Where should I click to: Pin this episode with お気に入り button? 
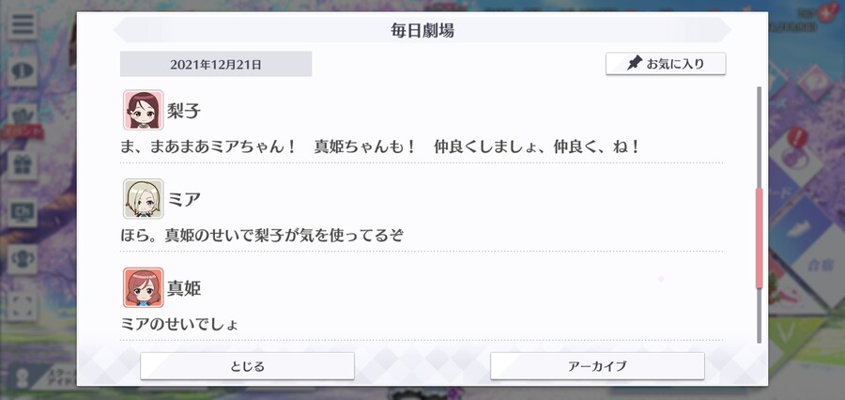(x=666, y=64)
